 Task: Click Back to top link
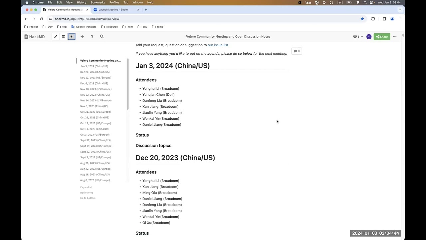(x=87, y=193)
